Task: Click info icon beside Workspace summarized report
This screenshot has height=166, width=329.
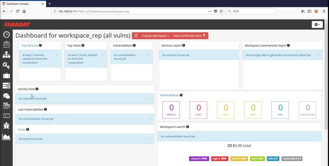Action: (289, 46)
